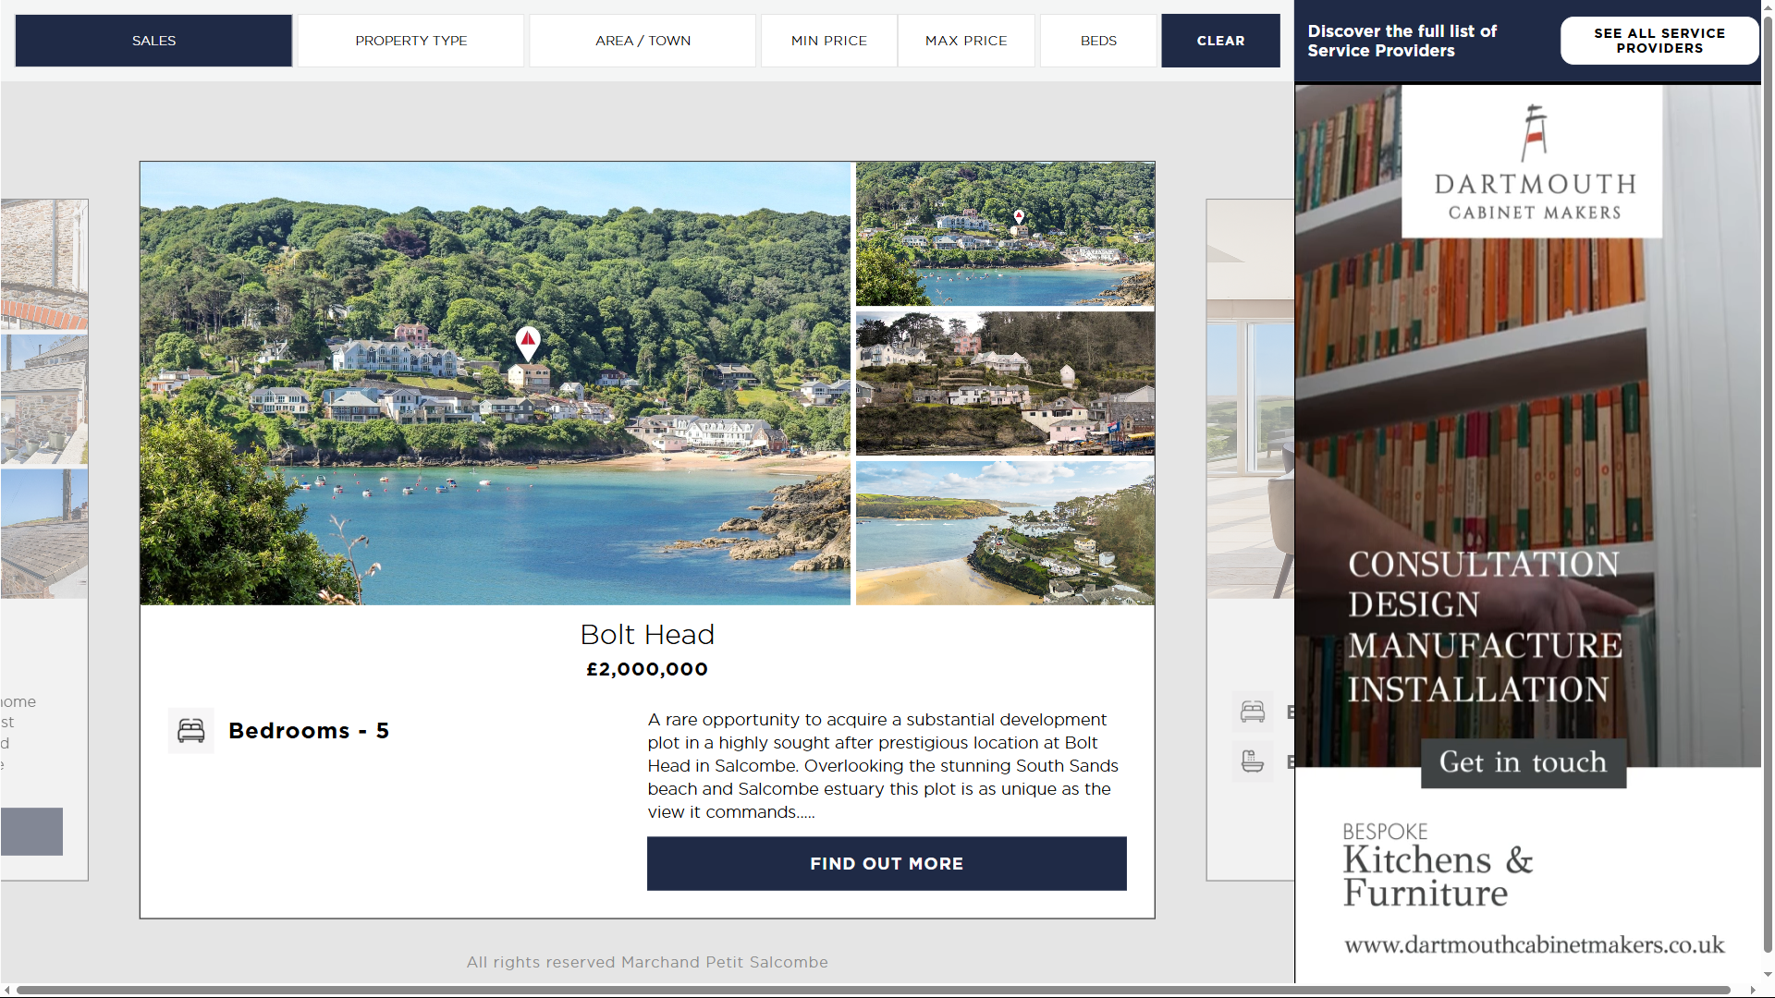This screenshot has width=1775, height=998.
Task: Open the beach headland thumbnail photo
Action: tap(1005, 533)
